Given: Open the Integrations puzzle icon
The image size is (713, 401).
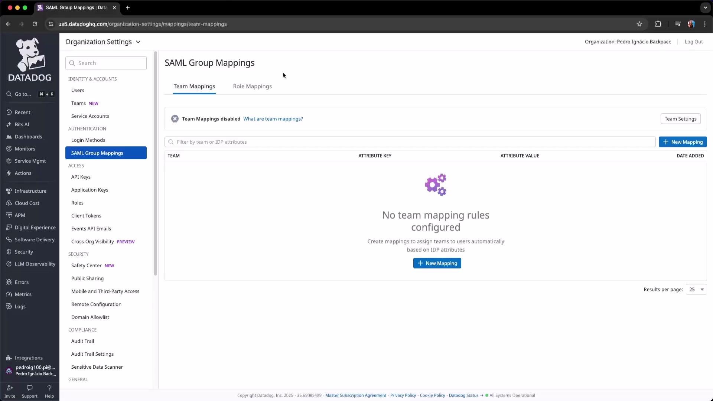Looking at the screenshot, I should click(x=9, y=358).
